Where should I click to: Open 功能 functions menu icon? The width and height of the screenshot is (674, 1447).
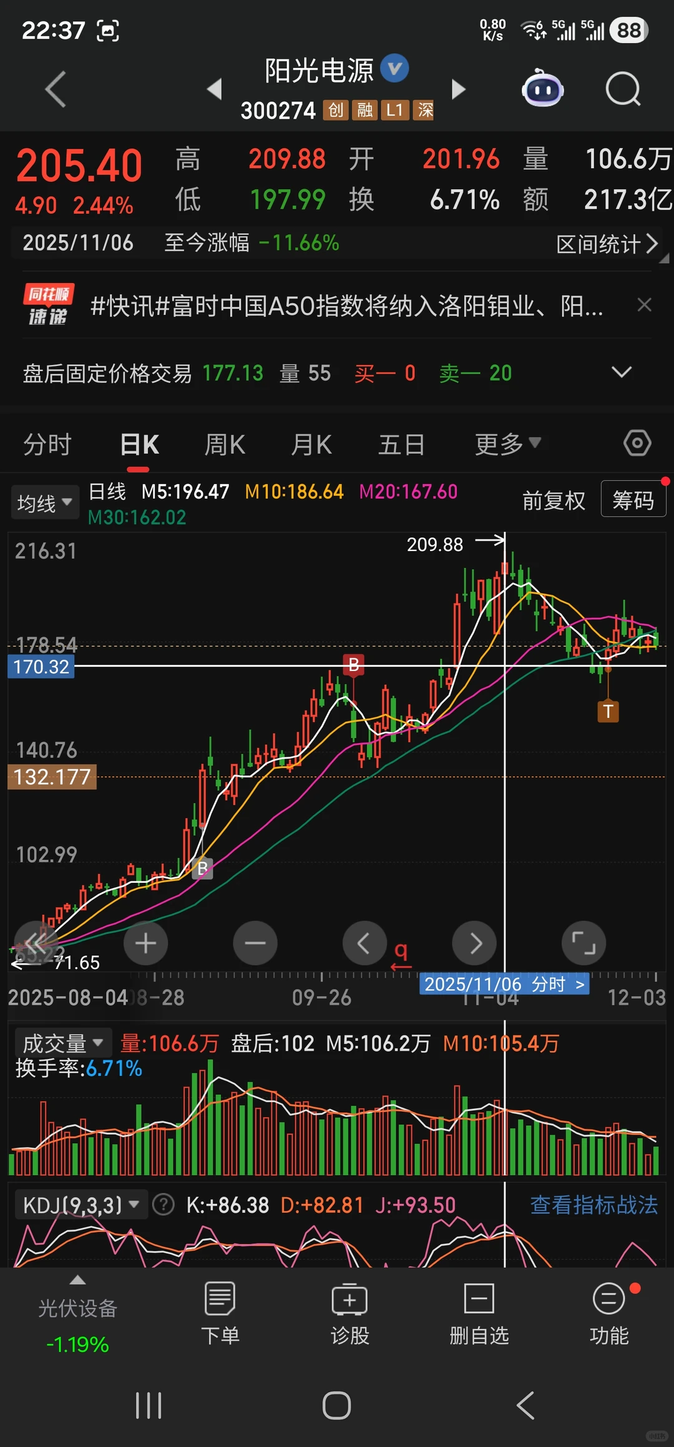(609, 1313)
